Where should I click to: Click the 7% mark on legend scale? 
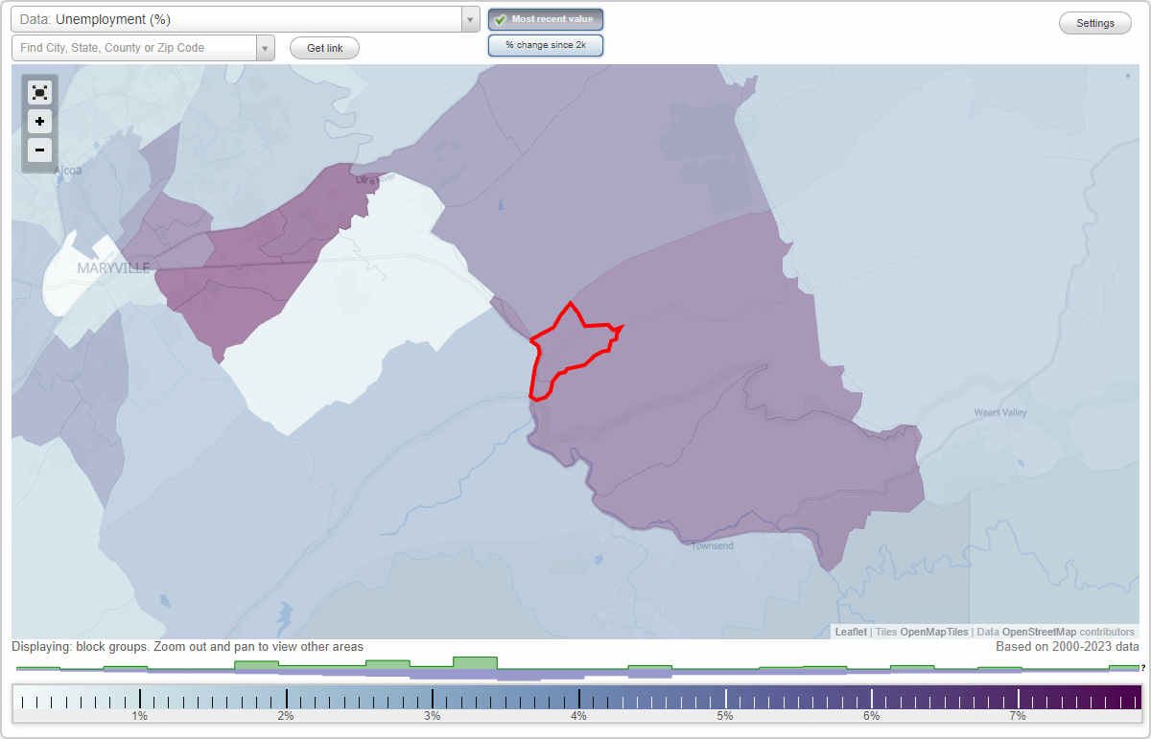(x=1018, y=716)
